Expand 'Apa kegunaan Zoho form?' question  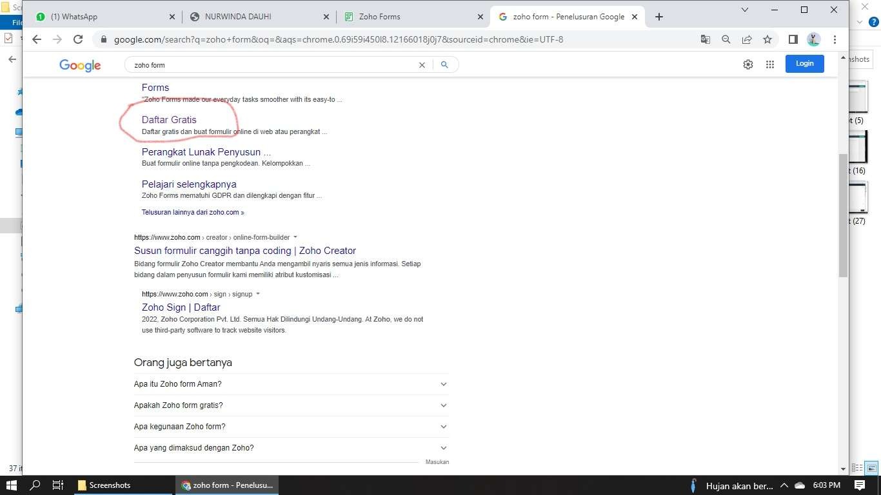click(x=291, y=427)
